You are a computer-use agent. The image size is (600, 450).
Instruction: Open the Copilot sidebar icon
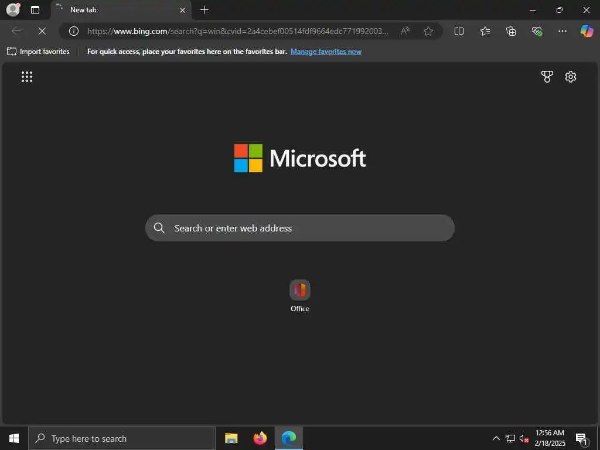587,31
